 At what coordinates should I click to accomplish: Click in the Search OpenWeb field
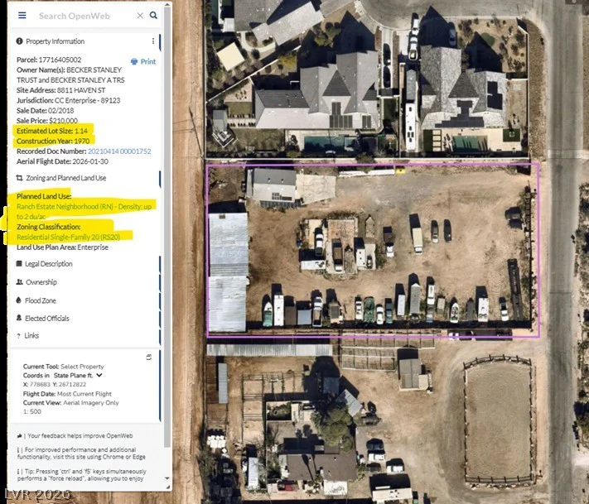tap(85, 16)
